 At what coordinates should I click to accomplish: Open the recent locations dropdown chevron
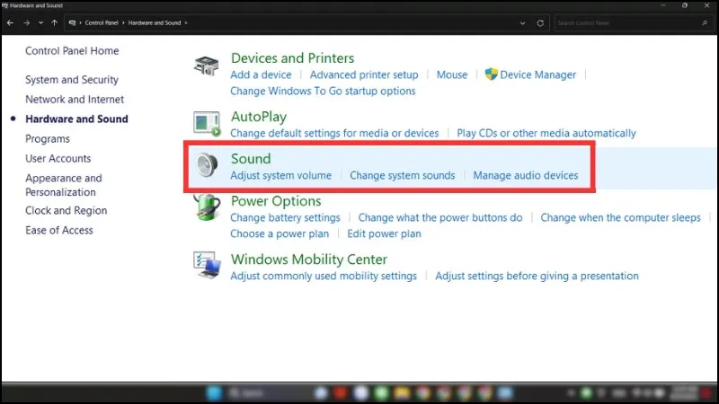pos(41,22)
